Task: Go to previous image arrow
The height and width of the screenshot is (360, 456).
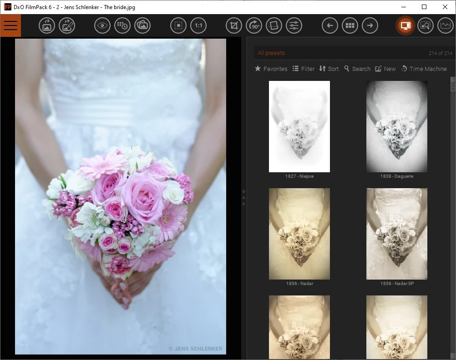Action: (x=330, y=25)
